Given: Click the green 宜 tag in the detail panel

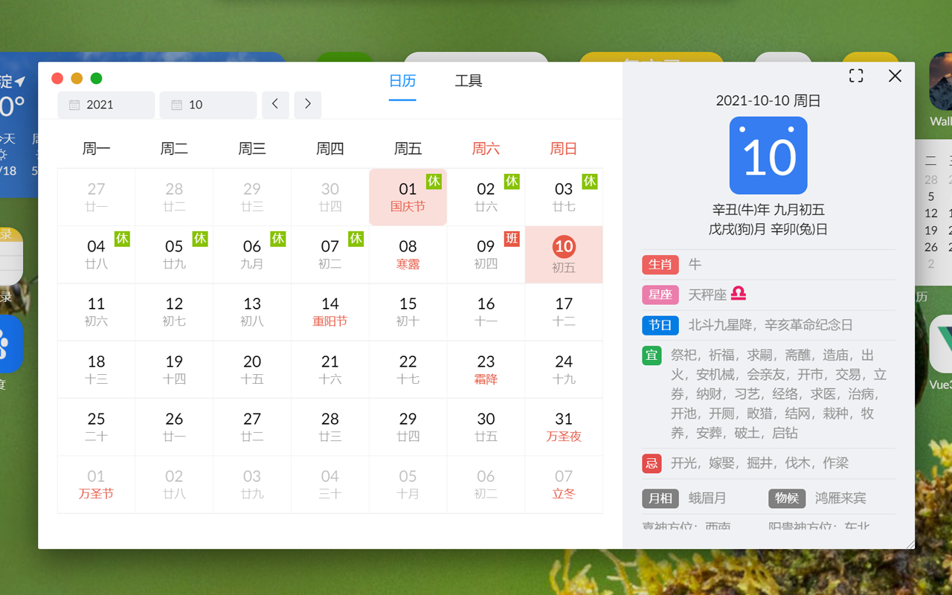Looking at the screenshot, I should (x=652, y=355).
